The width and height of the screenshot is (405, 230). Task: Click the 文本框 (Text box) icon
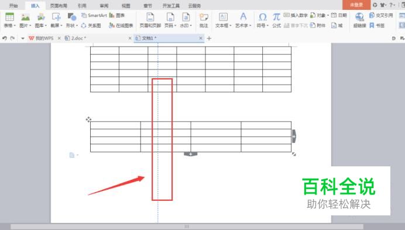pyautogui.click(x=223, y=17)
